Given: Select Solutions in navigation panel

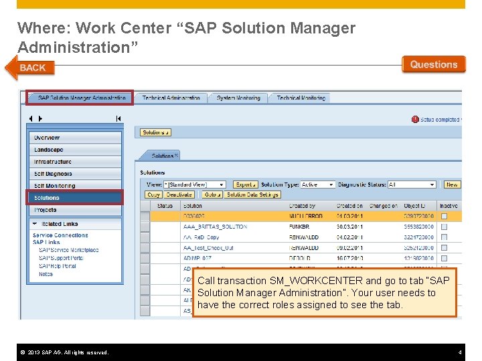Looking at the screenshot, I should pos(75,197).
